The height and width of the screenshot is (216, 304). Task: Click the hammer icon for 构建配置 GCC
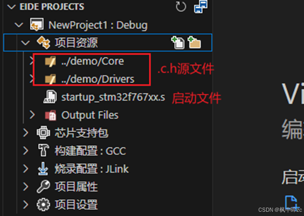44,150
